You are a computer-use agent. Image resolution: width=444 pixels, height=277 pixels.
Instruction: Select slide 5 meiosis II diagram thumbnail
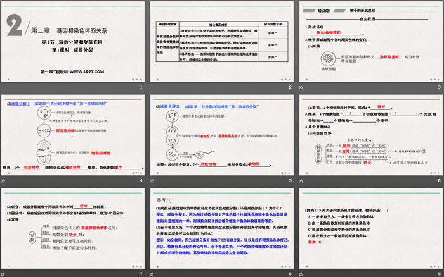click(x=222, y=135)
